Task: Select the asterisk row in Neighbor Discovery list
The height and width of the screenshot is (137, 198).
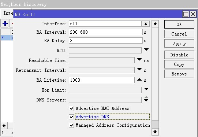Action: tap(7, 38)
